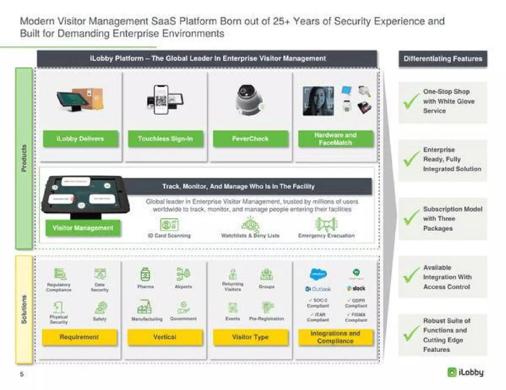
Task: Click the ITAR Compliant text
Action: [318, 317]
